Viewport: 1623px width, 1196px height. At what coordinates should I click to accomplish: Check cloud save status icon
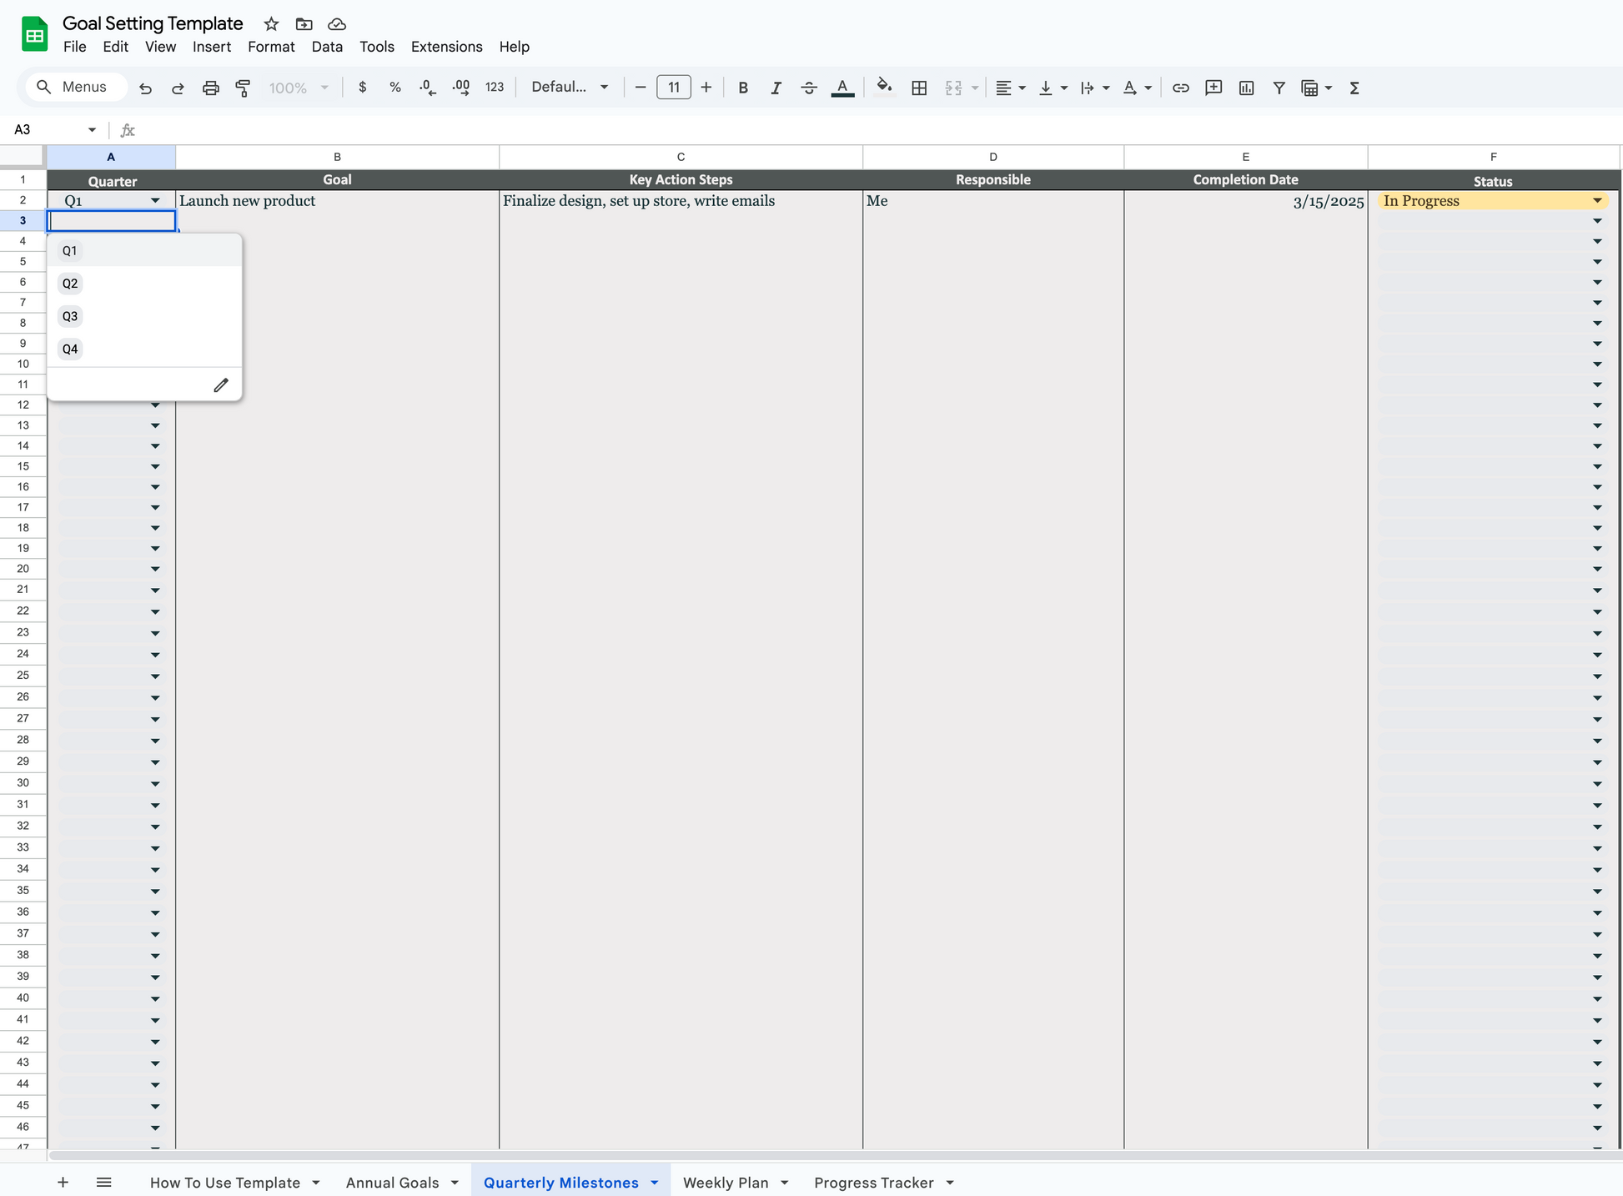click(337, 24)
